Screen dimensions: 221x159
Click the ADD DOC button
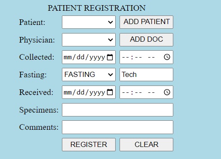146,40
